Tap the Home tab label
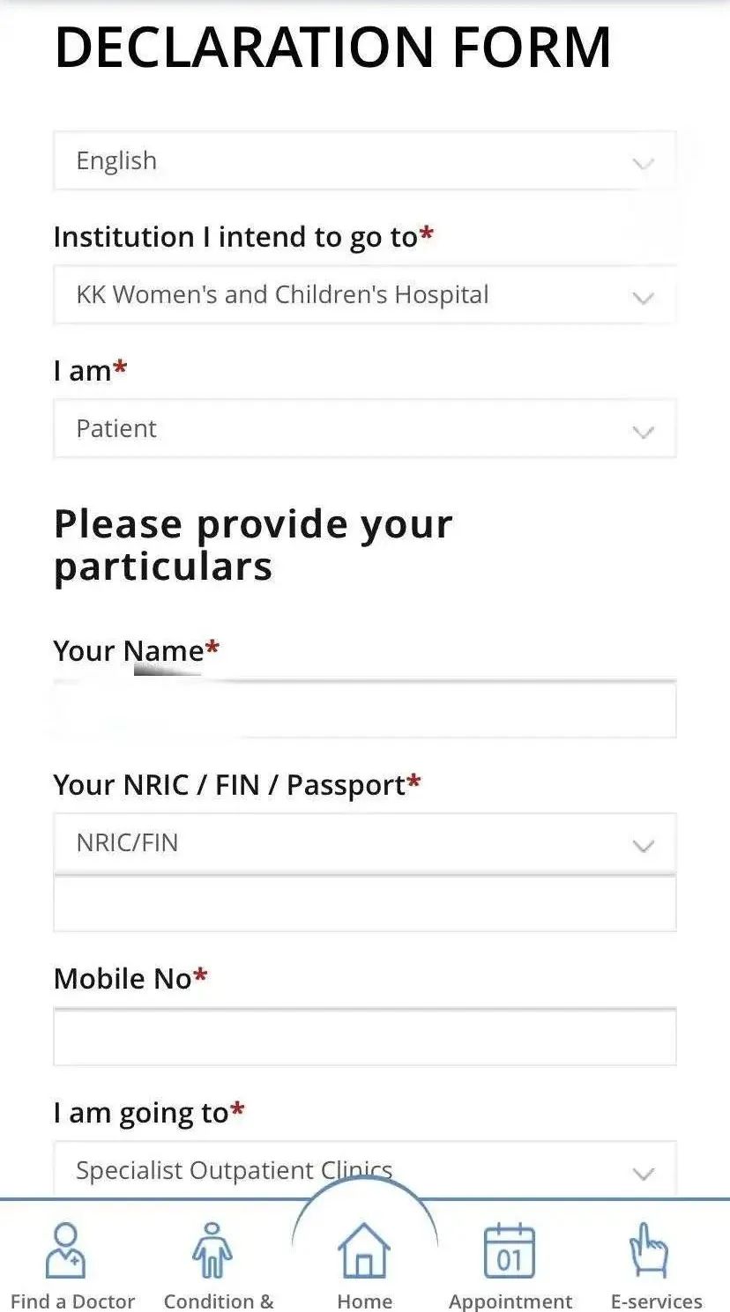This screenshot has width=730, height=1312. [x=364, y=1301]
